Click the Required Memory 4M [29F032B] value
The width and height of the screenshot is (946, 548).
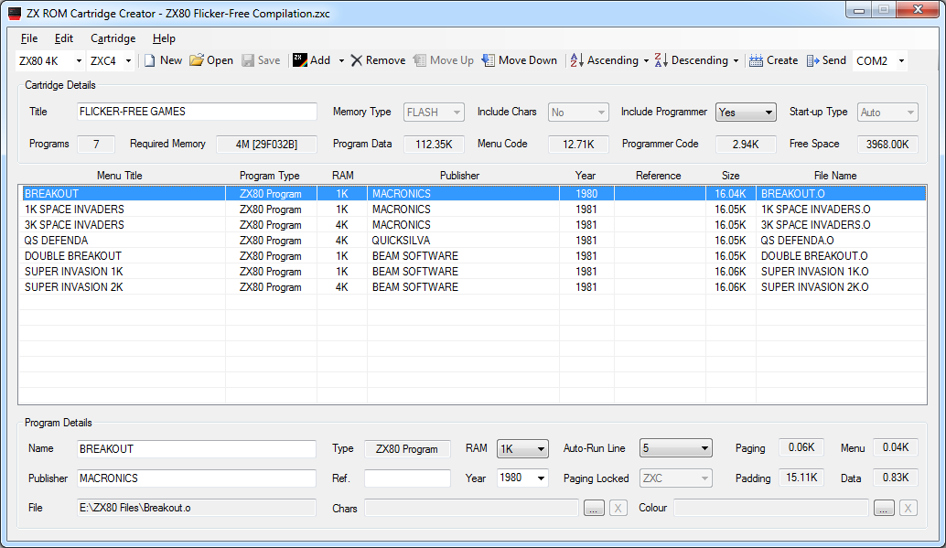tap(266, 145)
